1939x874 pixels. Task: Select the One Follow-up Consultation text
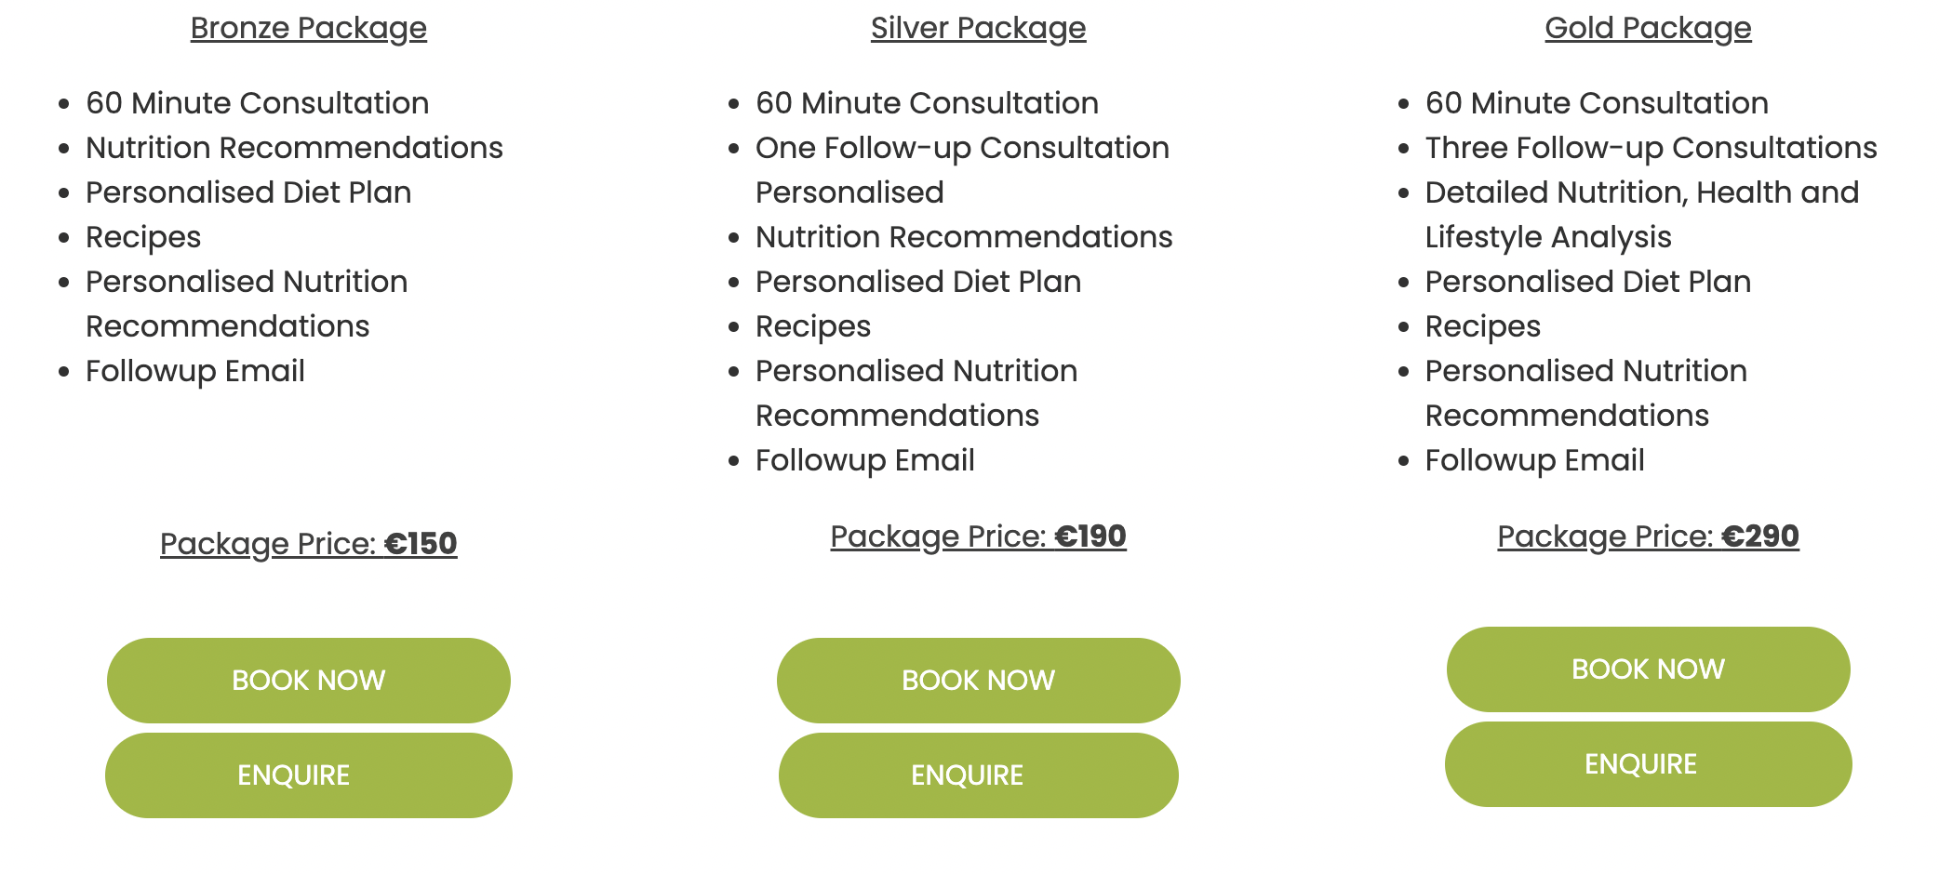[962, 148]
